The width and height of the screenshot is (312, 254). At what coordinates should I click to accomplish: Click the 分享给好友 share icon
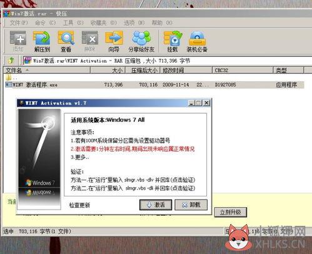(x=141, y=41)
